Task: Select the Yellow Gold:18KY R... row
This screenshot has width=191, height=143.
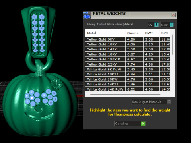Action: click(x=127, y=59)
